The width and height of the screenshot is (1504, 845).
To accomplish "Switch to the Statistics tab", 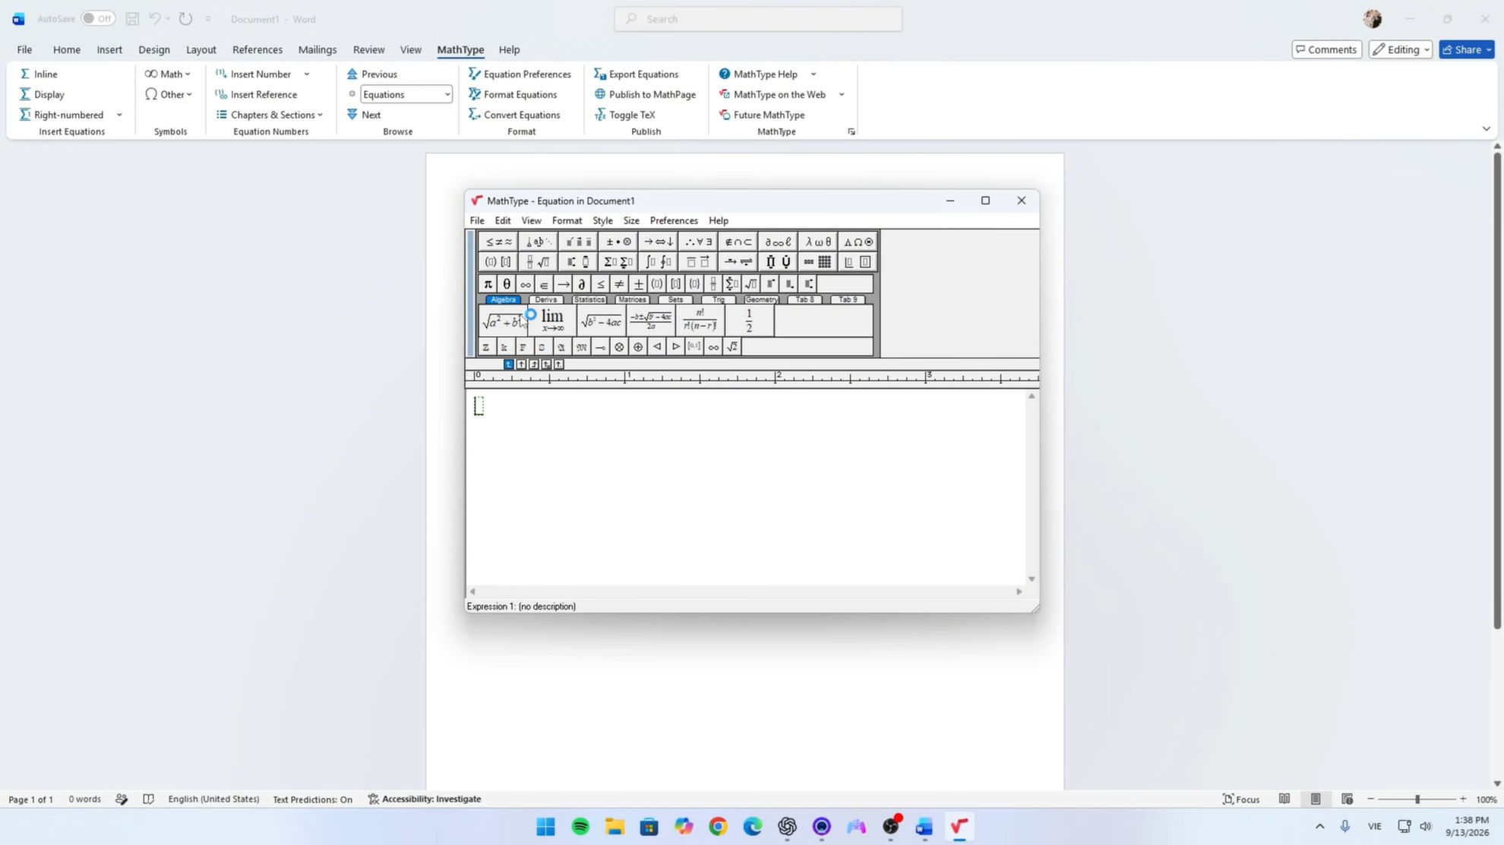I will pyautogui.click(x=589, y=300).
